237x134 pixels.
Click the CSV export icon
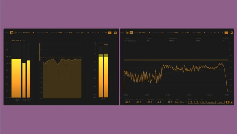point(202,102)
